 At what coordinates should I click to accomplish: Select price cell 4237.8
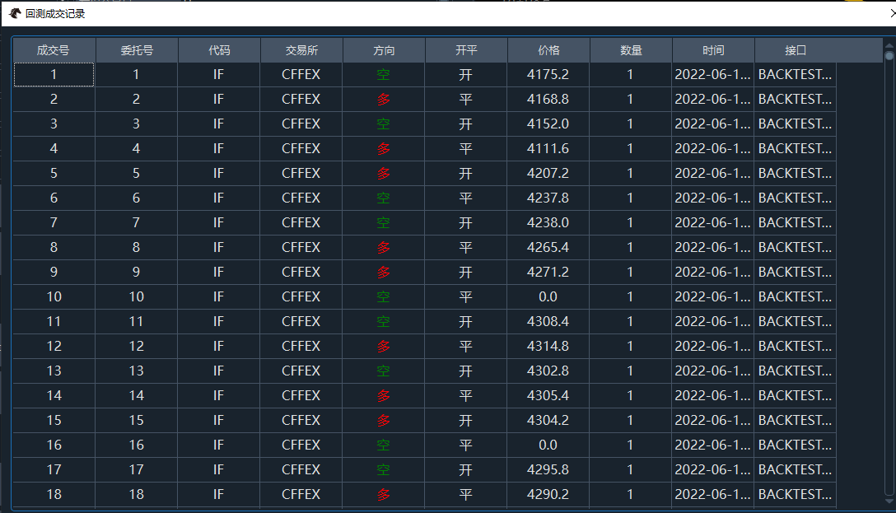point(548,198)
